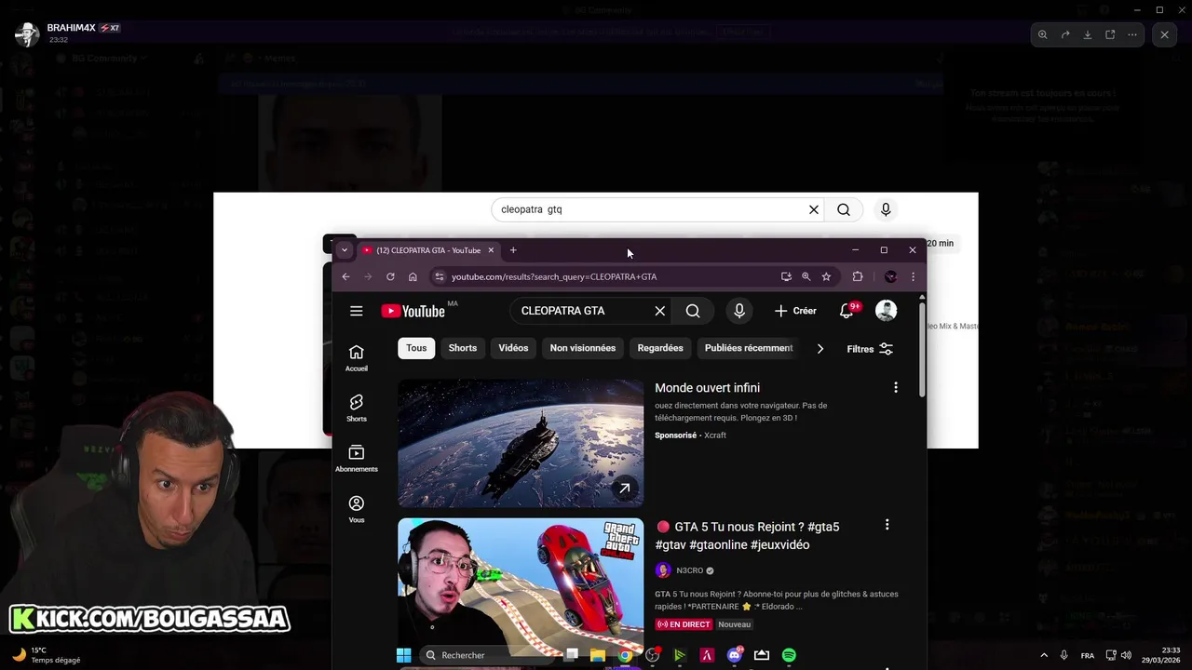The height and width of the screenshot is (670, 1192).
Task: Open the YouTube account avatar menu
Action: 886,311
